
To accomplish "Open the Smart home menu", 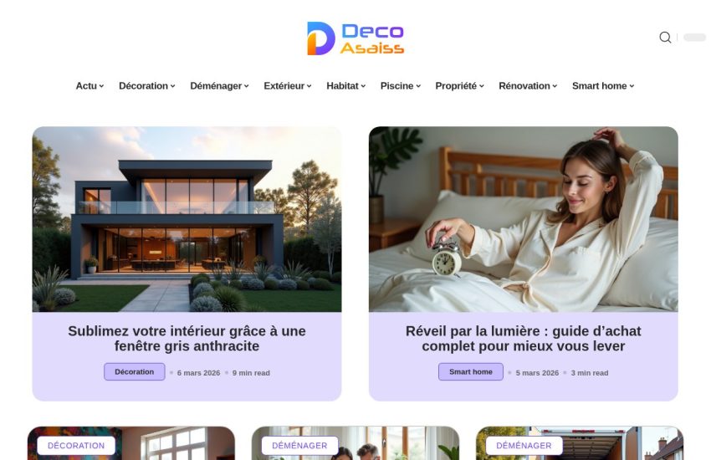I will pyautogui.click(x=603, y=85).
